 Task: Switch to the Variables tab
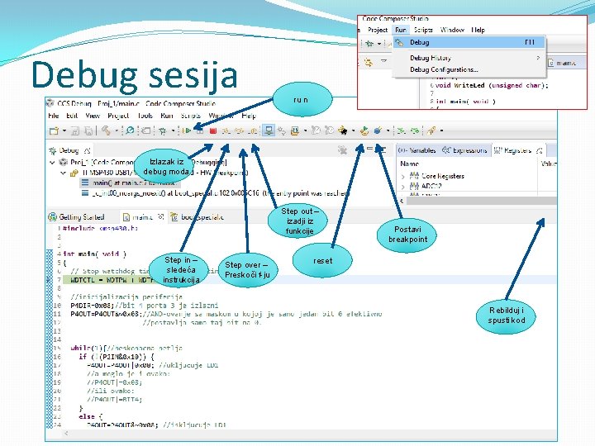[417, 150]
